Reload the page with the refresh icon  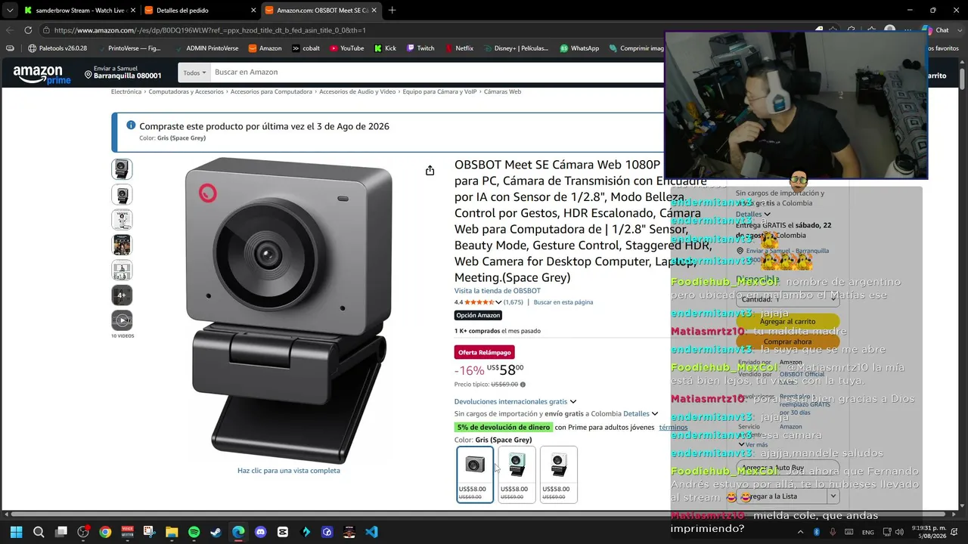(x=28, y=30)
